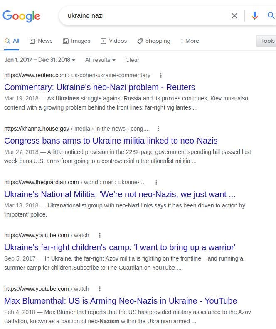Click the Google logo
This screenshot has height=329, width=276.
[21, 16]
